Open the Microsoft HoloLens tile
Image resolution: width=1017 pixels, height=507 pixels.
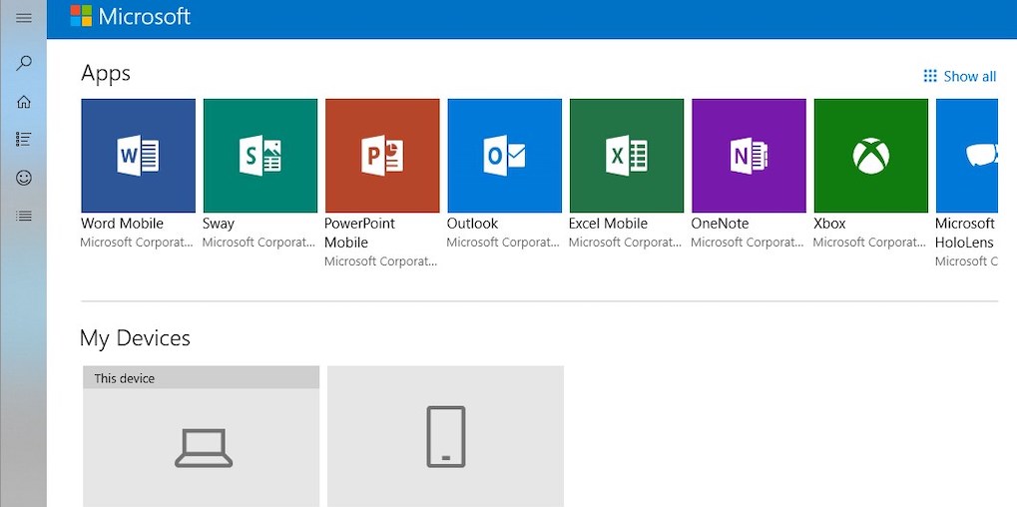[x=966, y=156]
